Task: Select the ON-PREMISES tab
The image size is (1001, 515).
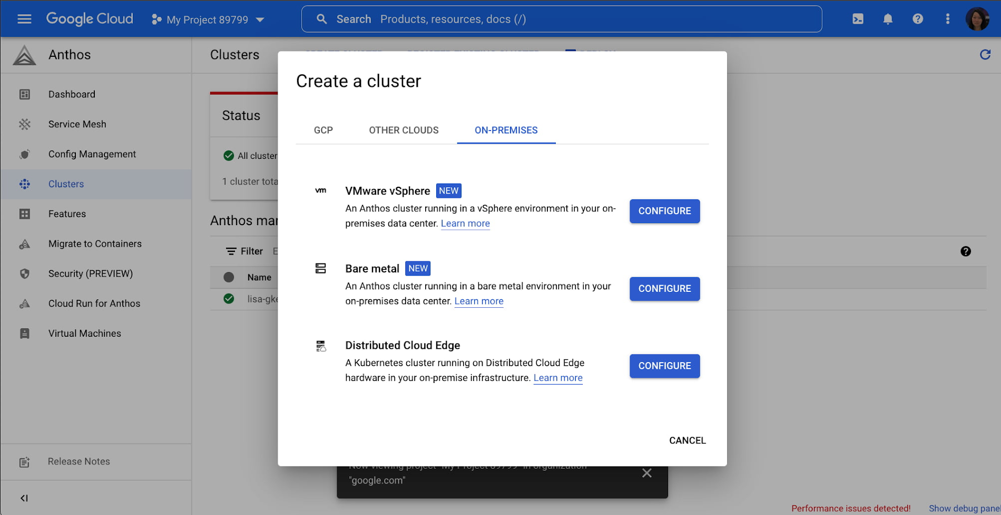Action: point(506,130)
